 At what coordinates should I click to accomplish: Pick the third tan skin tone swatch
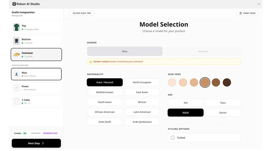point(194,83)
